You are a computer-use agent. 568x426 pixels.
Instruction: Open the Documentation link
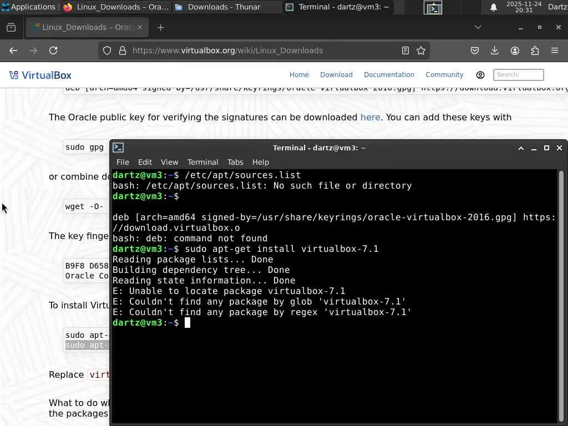389,75
